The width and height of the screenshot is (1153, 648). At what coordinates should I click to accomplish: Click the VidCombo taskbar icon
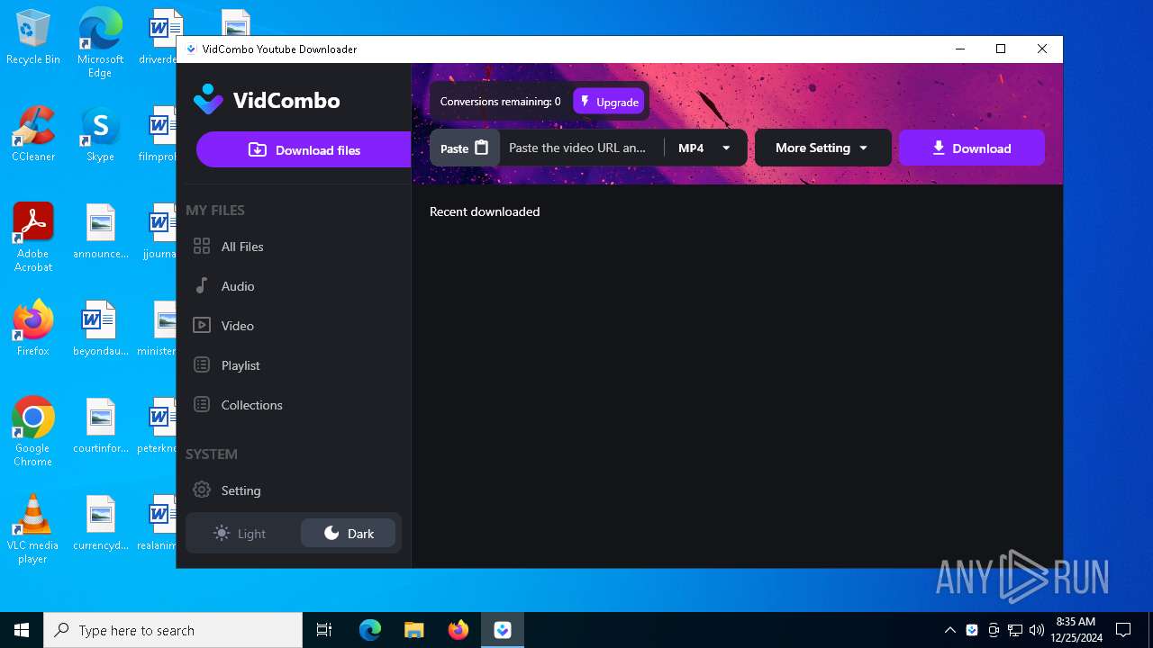[503, 630]
